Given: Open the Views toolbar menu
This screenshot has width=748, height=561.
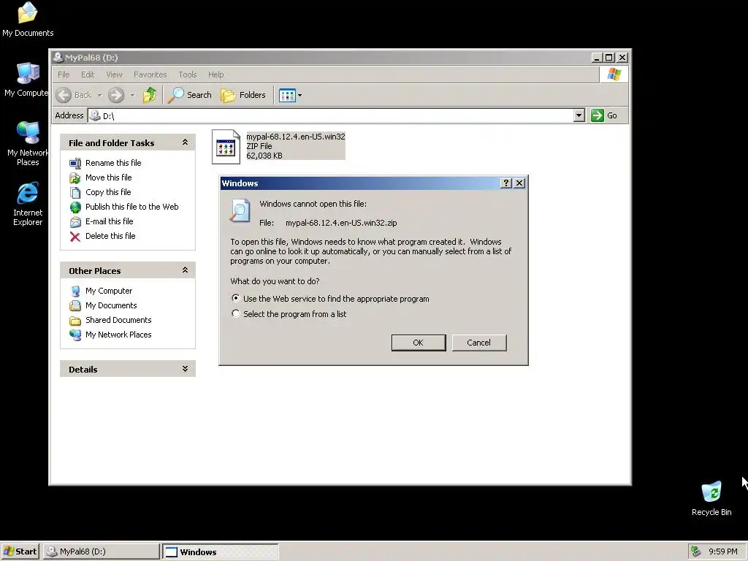Looking at the screenshot, I should tap(290, 95).
